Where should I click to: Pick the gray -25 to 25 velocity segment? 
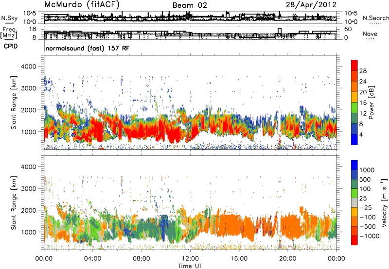click(x=354, y=202)
